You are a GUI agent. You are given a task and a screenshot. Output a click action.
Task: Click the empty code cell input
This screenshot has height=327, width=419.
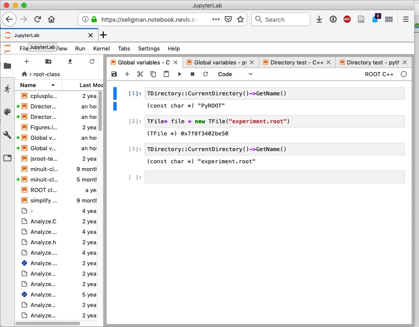pos(274,177)
